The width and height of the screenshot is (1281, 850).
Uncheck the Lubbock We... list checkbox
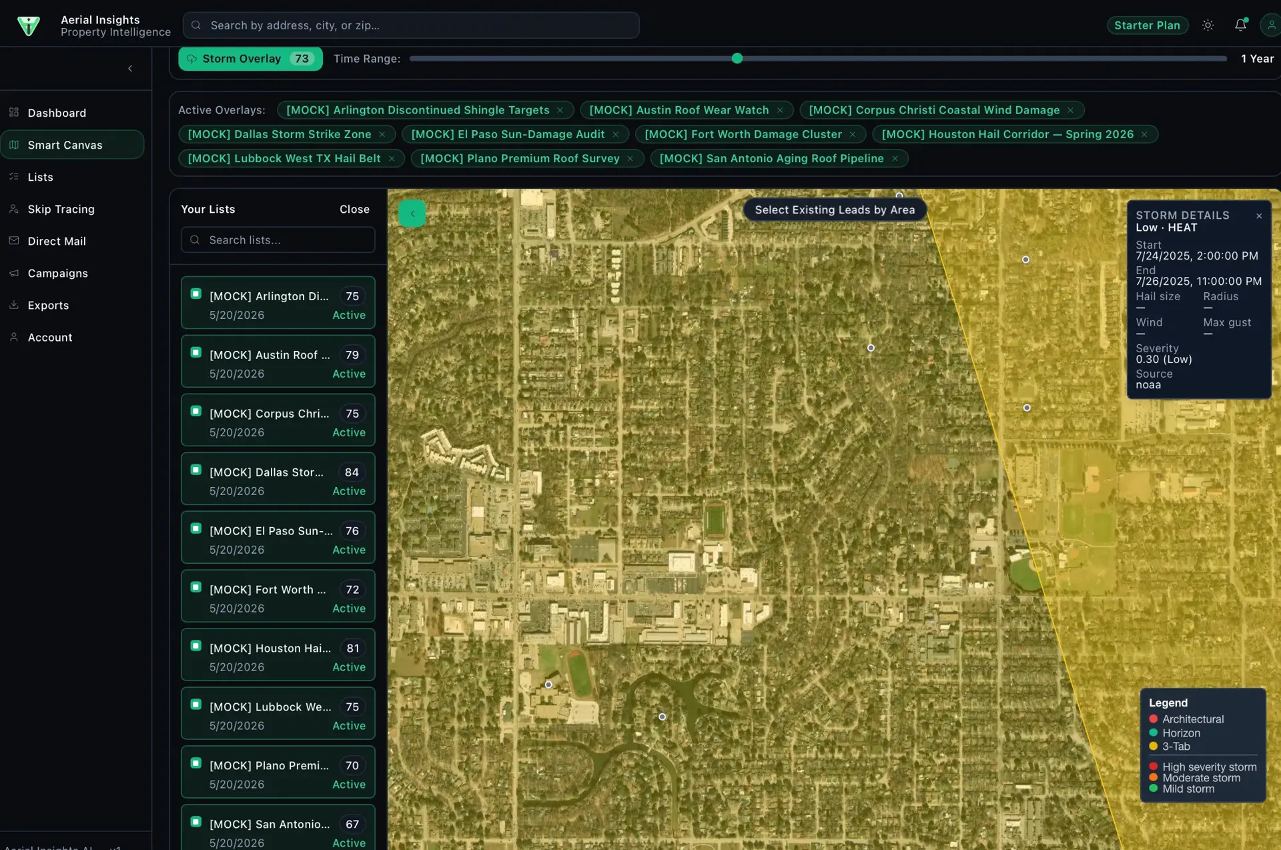click(196, 705)
